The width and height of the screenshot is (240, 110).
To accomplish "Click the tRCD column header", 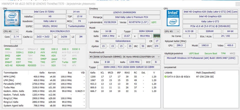I will click(x=110, y=73).
